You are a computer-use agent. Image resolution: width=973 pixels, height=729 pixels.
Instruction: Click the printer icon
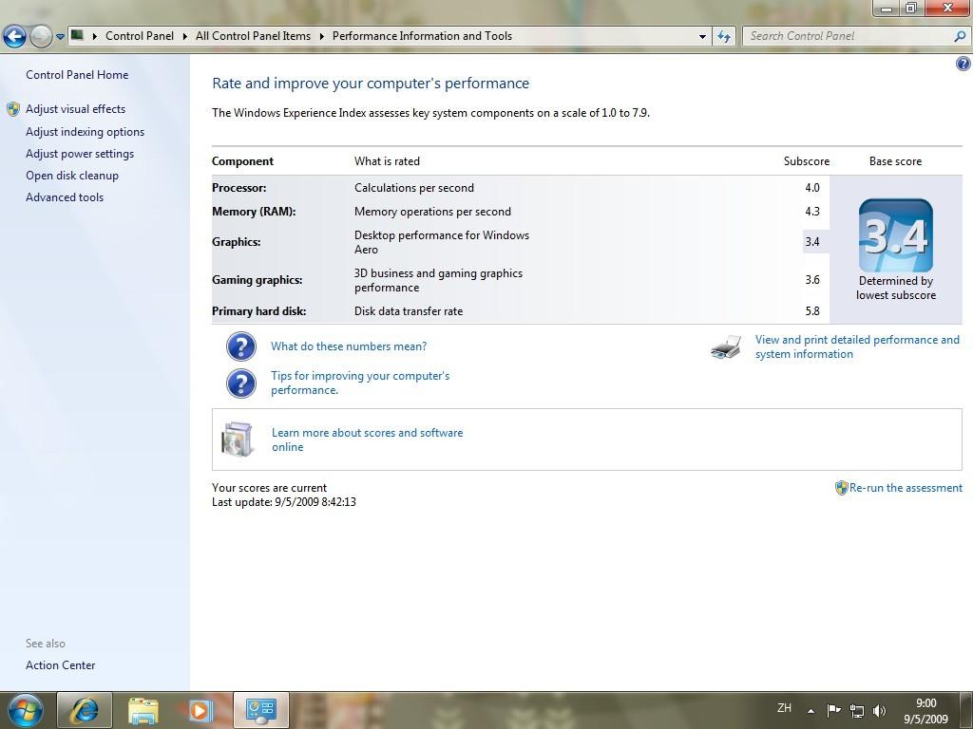pyautogui.click(x=725, y=347)
